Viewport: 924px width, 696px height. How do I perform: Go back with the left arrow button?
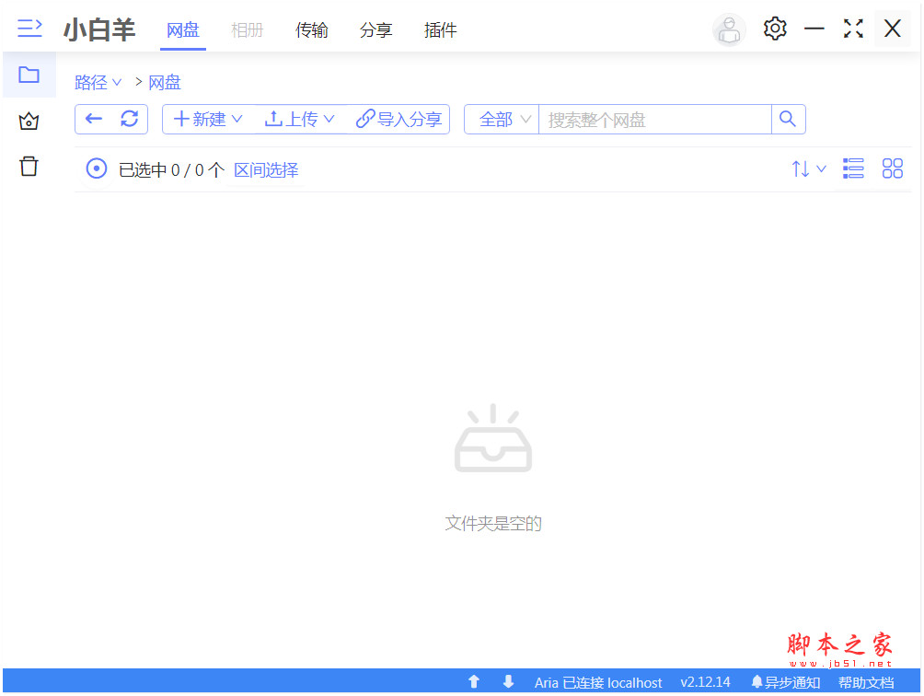coord(94,119)
